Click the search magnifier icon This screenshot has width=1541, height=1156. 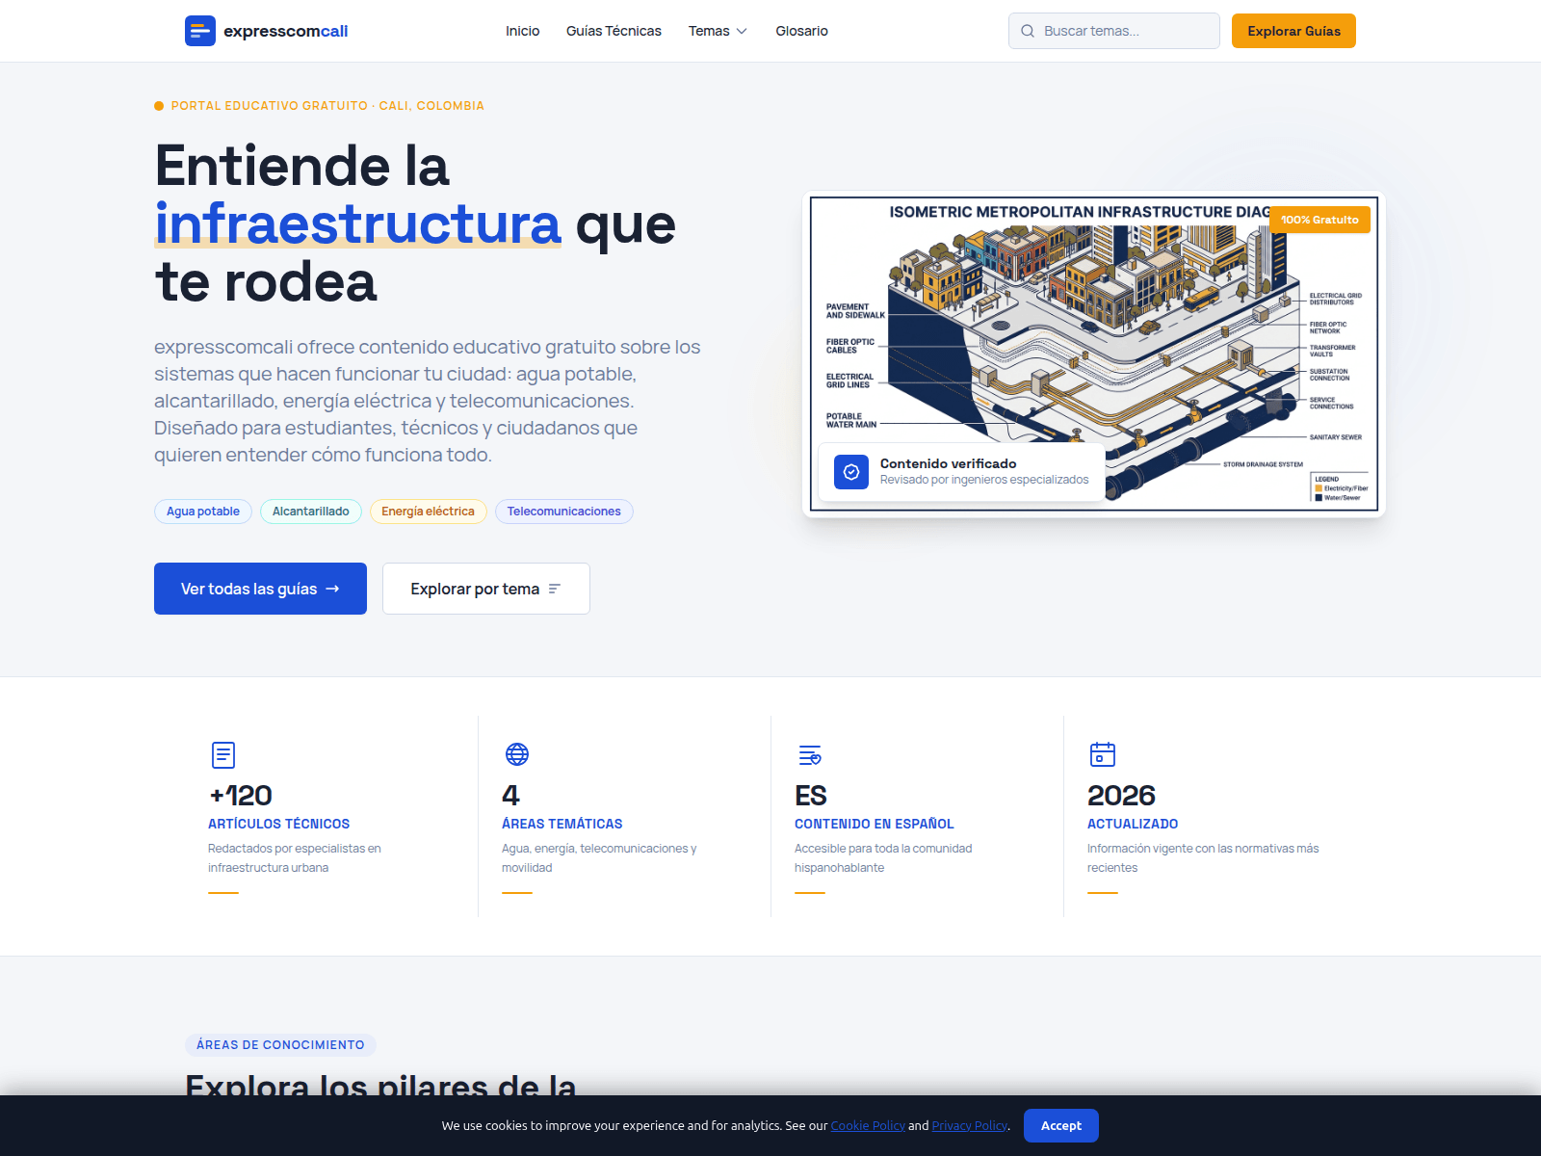click(1028, 31)
